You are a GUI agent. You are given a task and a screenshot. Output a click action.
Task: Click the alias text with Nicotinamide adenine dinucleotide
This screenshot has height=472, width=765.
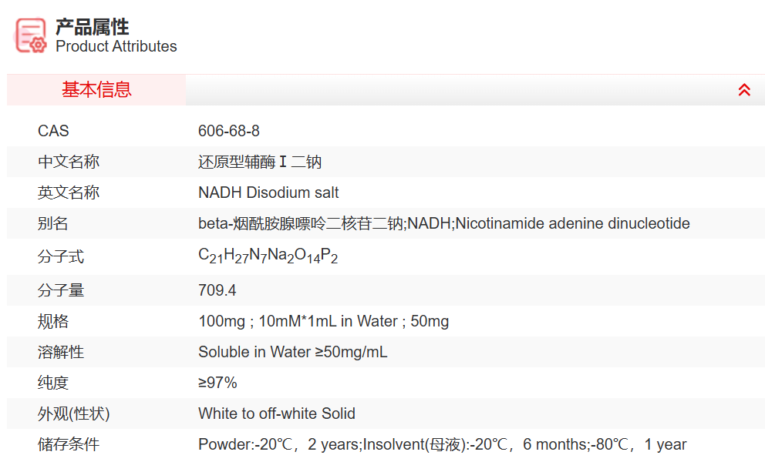tap(443, 223)
